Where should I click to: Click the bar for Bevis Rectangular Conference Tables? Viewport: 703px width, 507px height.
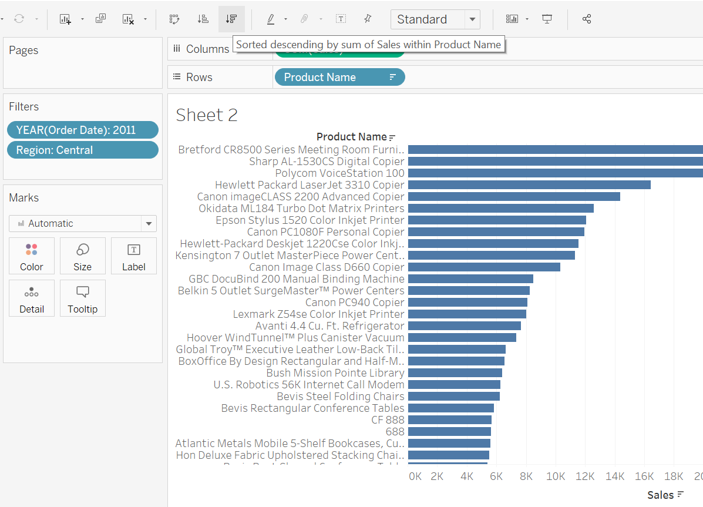[x=451, y=408]
